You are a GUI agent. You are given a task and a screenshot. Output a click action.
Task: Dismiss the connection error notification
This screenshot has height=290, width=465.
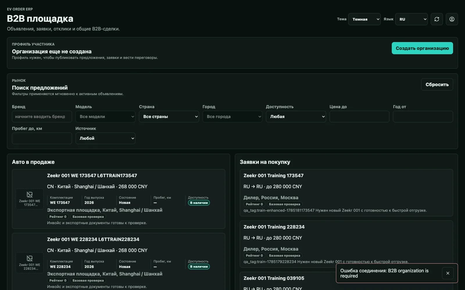click(448, 273)
